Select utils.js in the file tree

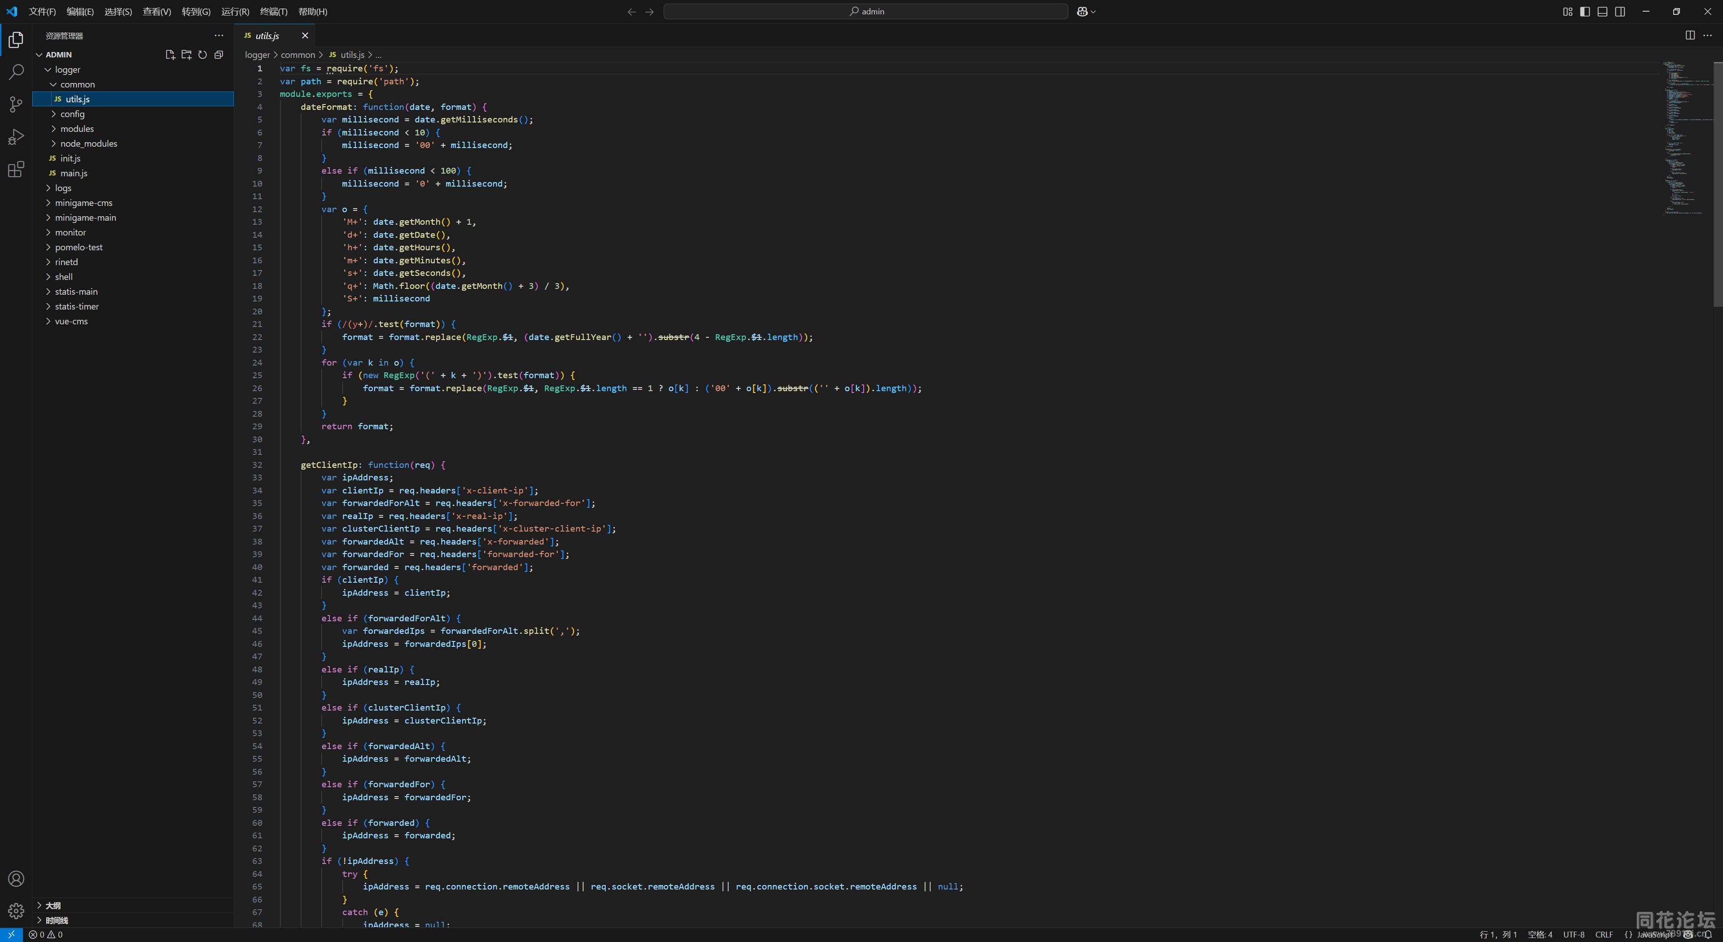point(133,99)
